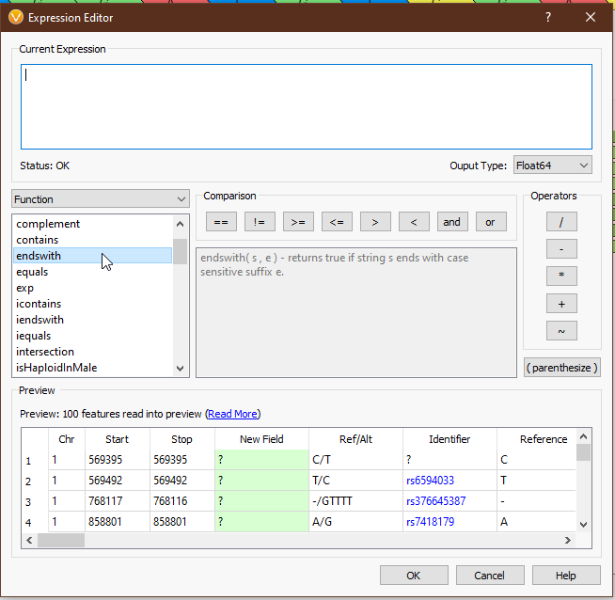Insert the > comparison operator
615x600 pixels.
tap(375, 222)
